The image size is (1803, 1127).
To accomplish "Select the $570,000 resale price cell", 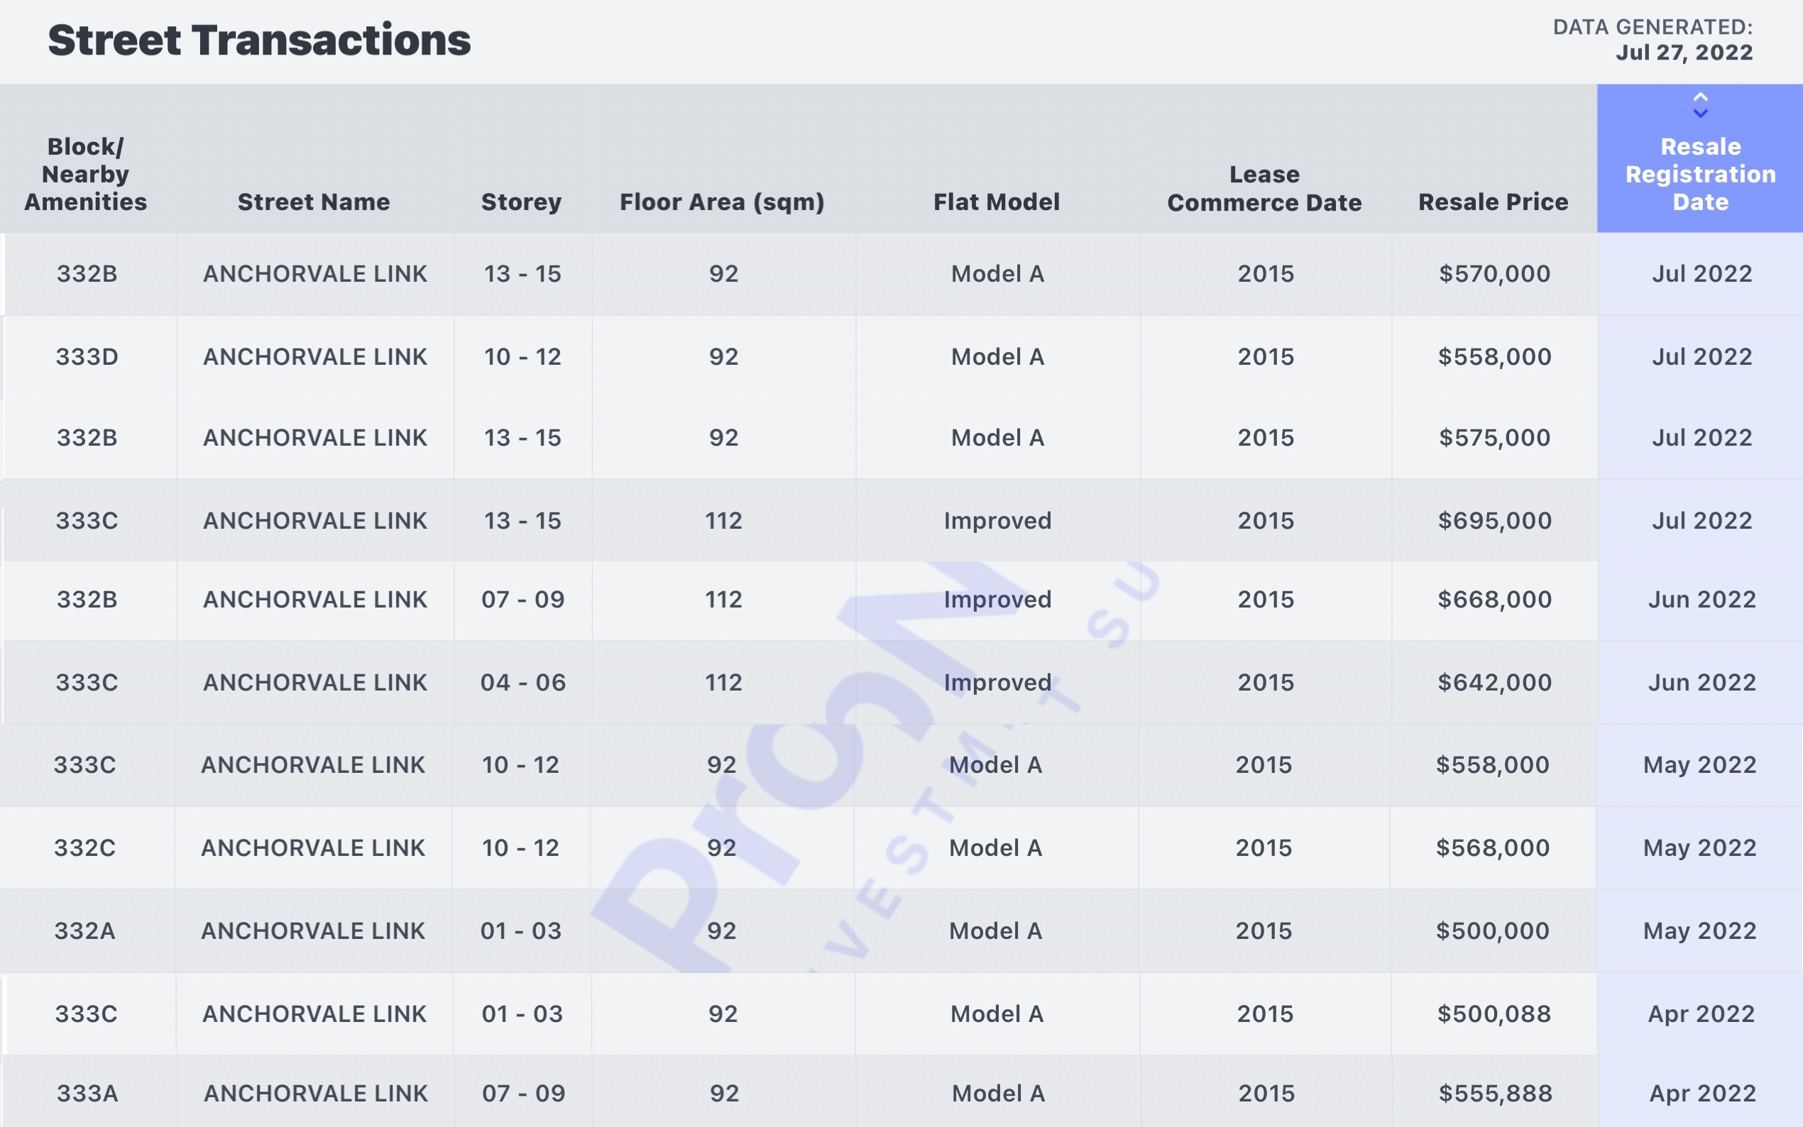I will (x=1494, y=274).
